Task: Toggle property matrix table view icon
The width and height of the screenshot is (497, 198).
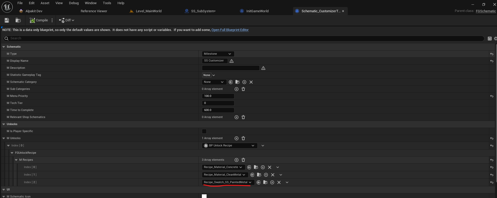Action: click(x=490, y=39)
